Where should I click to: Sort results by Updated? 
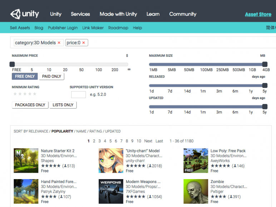113,131
